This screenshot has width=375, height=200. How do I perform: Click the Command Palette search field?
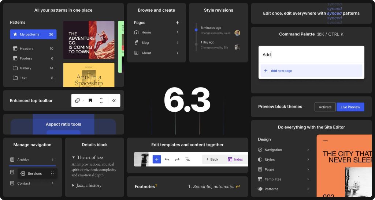[x=311, y=55]
